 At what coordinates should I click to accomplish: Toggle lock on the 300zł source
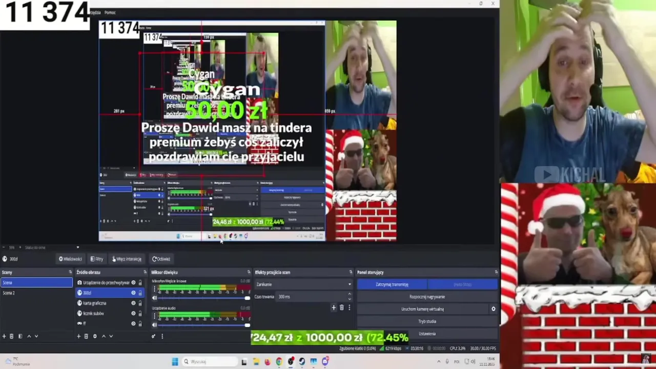140,293
